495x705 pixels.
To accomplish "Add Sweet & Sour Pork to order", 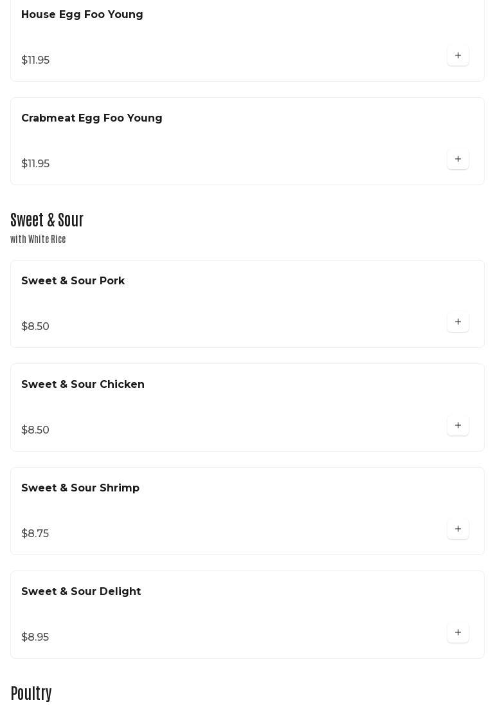I will tap(458, 322).
